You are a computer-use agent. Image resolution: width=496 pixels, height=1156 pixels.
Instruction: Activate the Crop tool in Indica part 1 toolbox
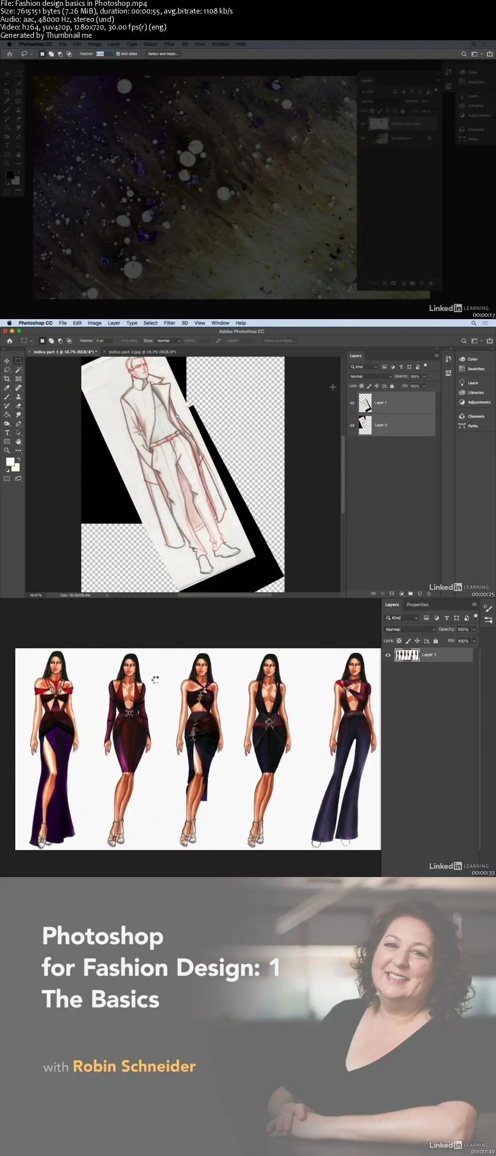[7, 379]
